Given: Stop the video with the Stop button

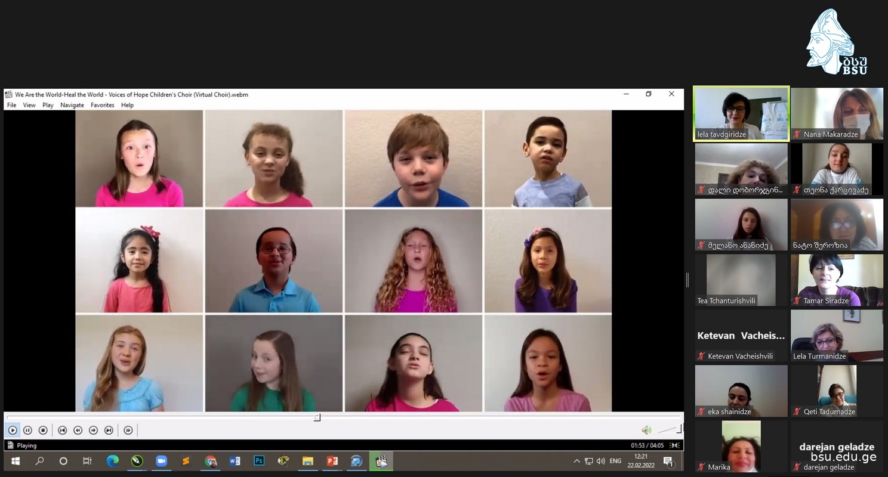Looking at the screenshot, I should tap(43, 430).
